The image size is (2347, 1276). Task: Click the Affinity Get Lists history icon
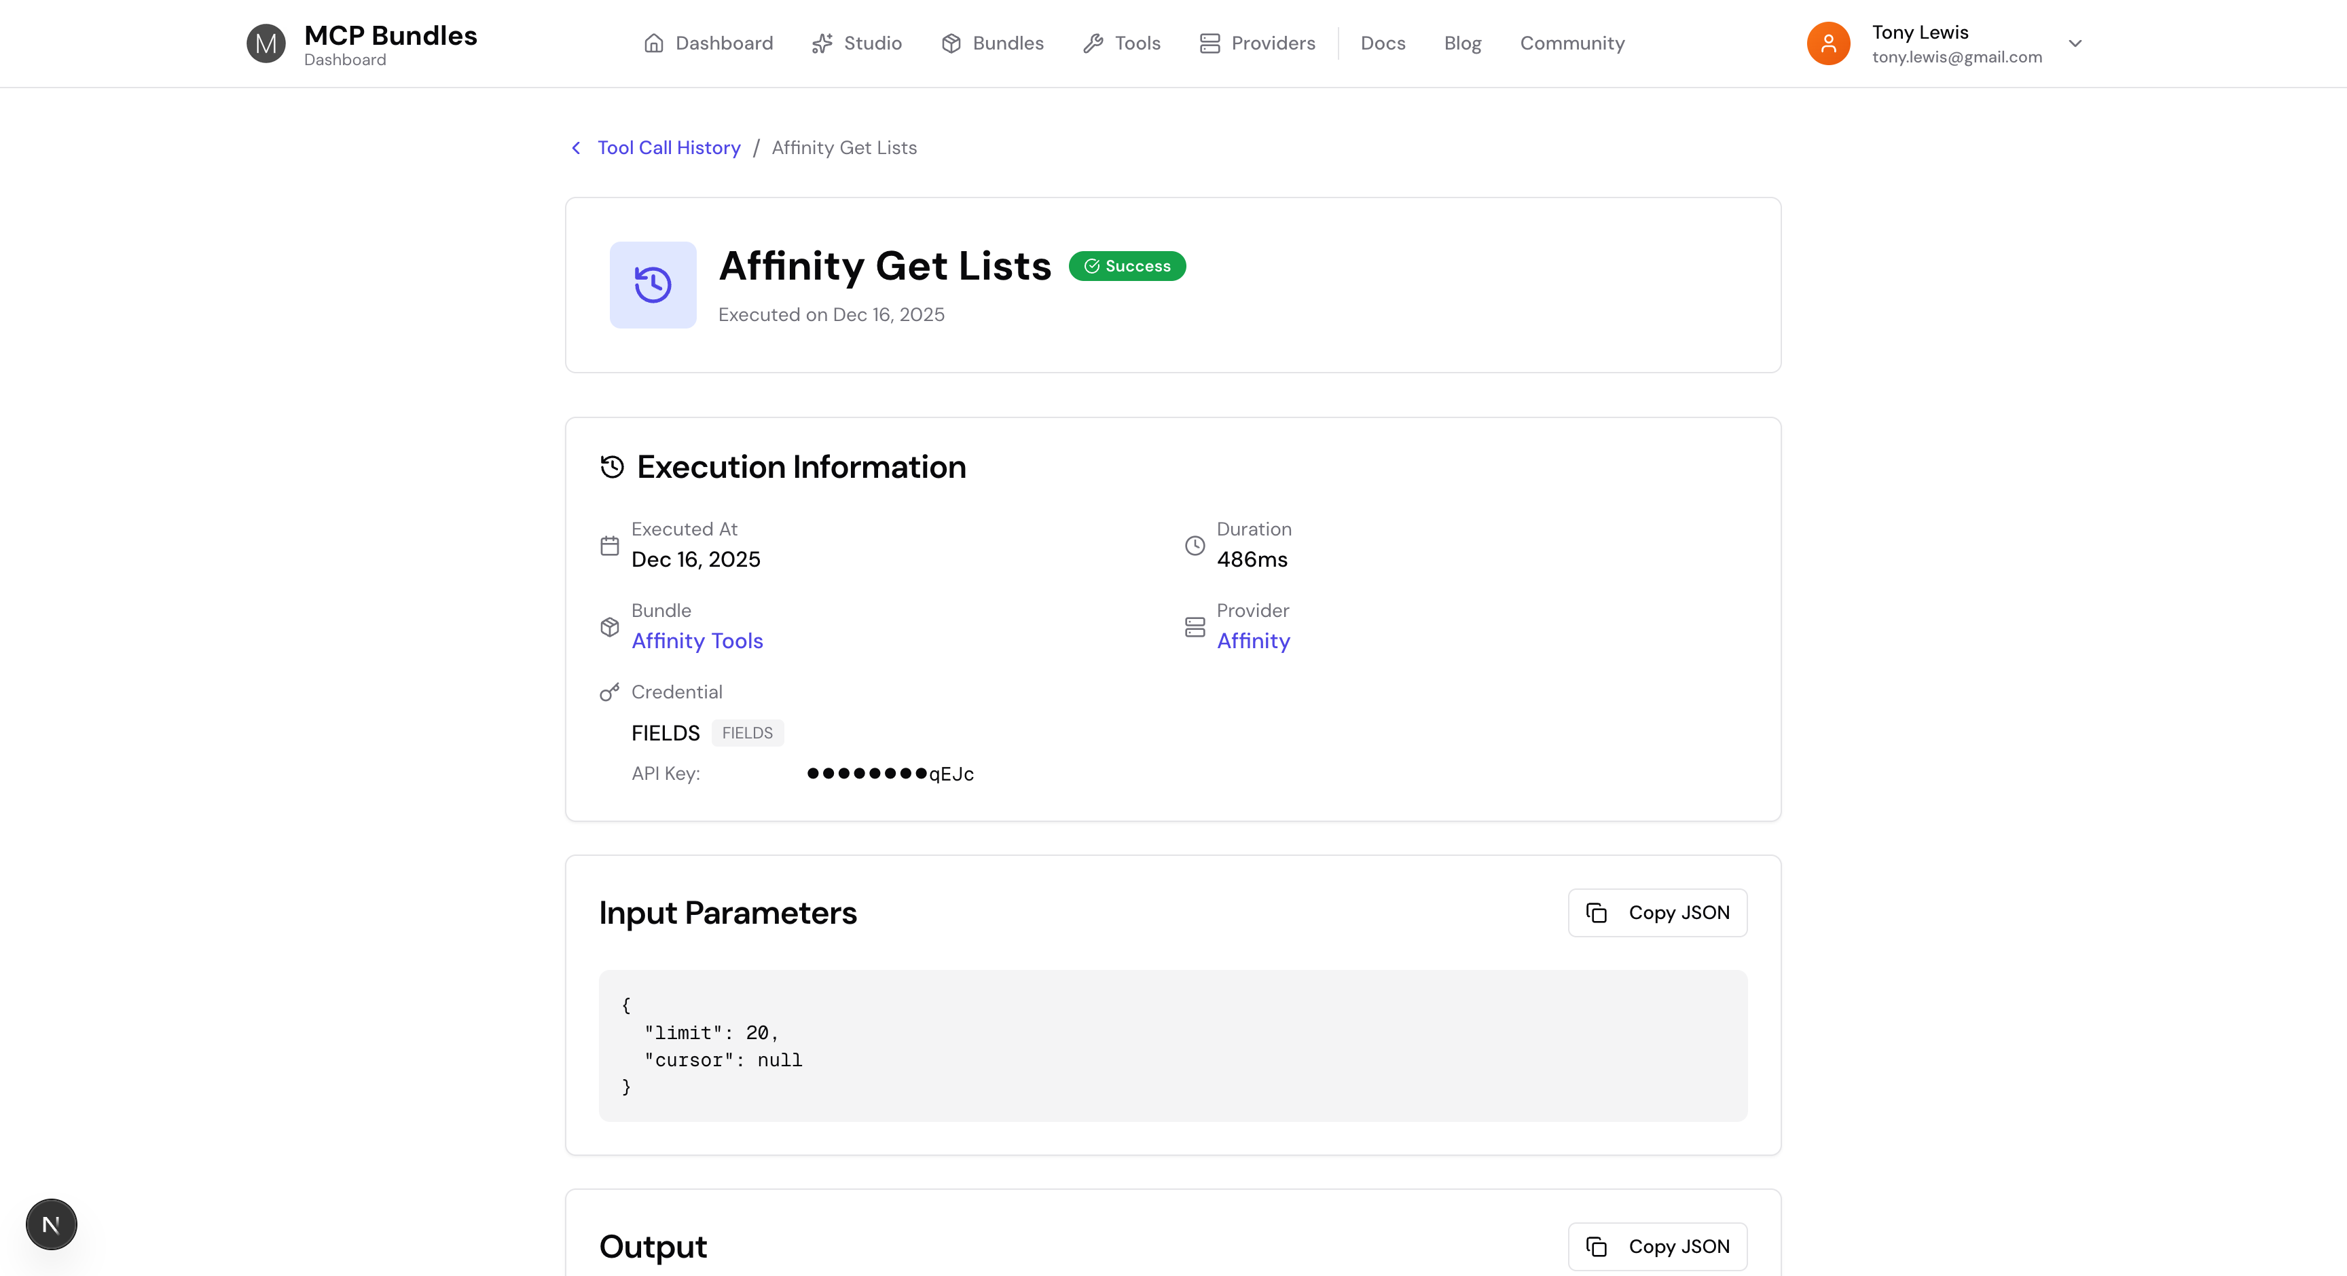(651, 285)
